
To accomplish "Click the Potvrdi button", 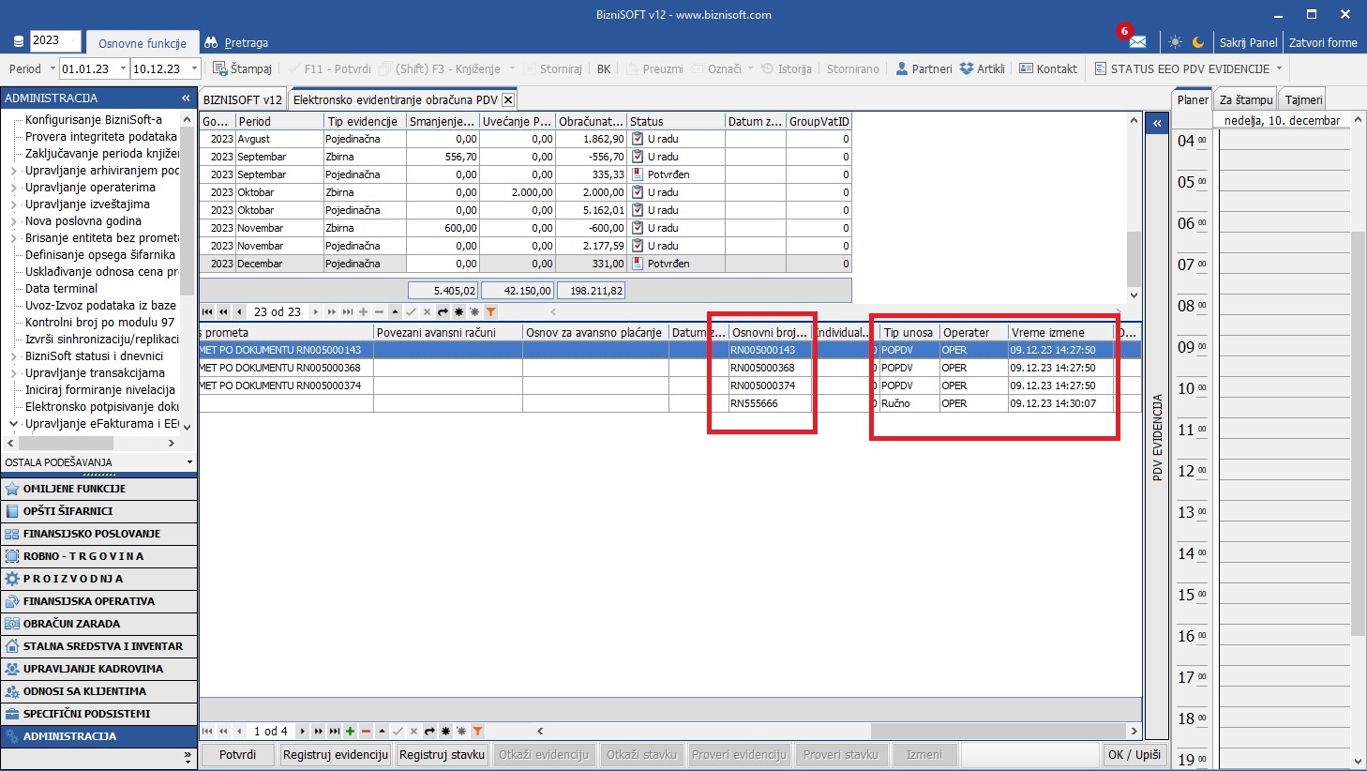I will pyautogui.click(x=238, y=755).
